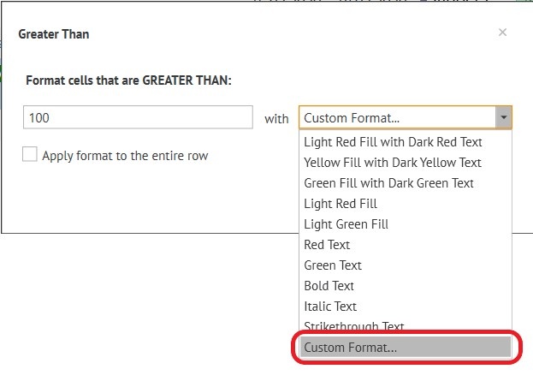Select the Light Red Fill option
This screenshot has height=387, width=533.
pos(341,203)
